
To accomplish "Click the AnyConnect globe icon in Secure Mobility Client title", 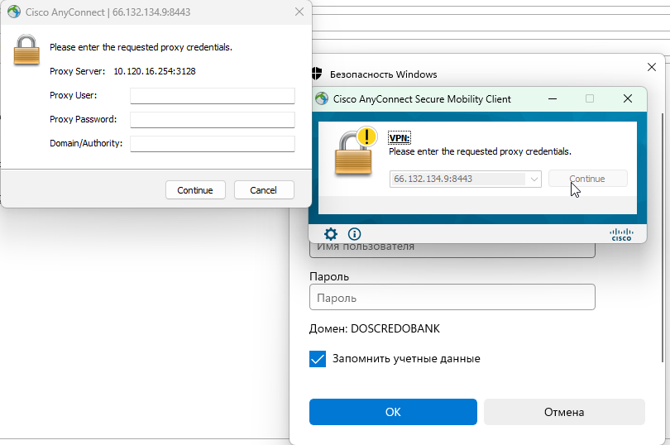I will [322, 98].
